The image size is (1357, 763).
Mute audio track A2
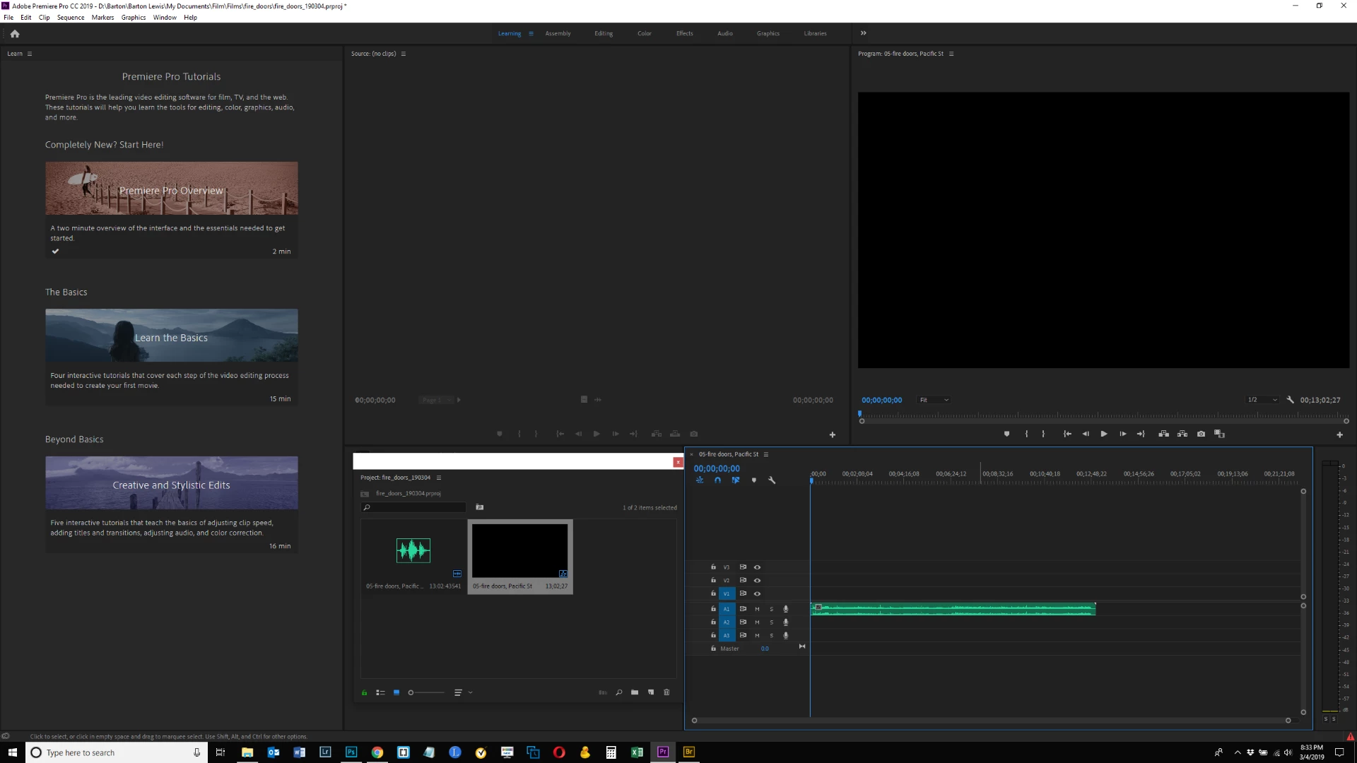click(757, 622)
